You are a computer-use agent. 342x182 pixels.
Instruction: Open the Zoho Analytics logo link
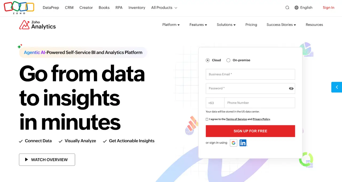(x=37, y=25)
